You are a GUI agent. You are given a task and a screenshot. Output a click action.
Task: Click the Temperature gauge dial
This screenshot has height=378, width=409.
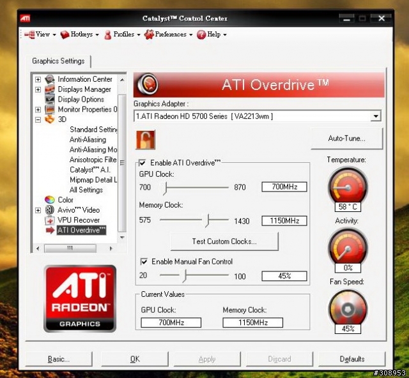point(348,186)
